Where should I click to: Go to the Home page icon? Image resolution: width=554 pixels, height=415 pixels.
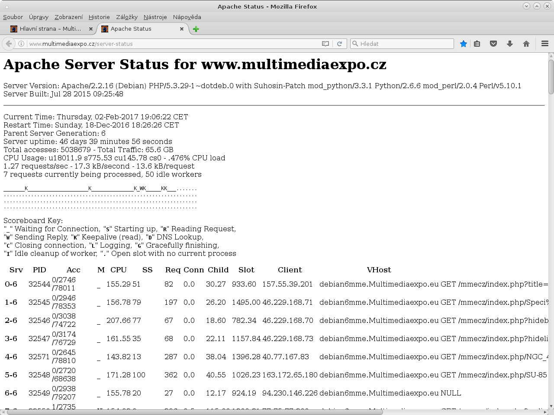coord(526,44)
